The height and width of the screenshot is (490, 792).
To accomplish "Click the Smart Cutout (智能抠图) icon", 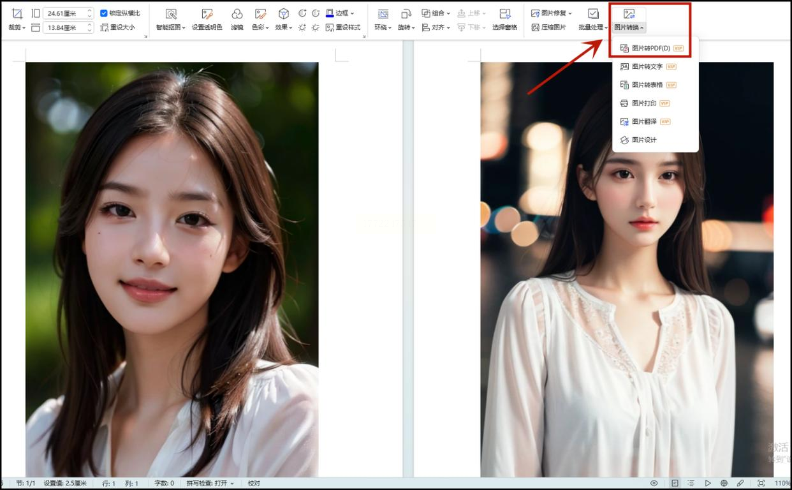I will pos(170,14).
